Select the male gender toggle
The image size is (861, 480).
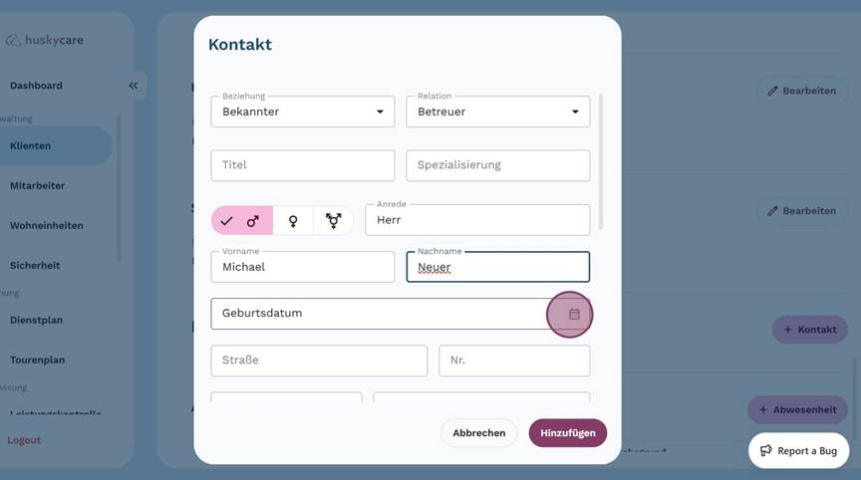point(242,221)
